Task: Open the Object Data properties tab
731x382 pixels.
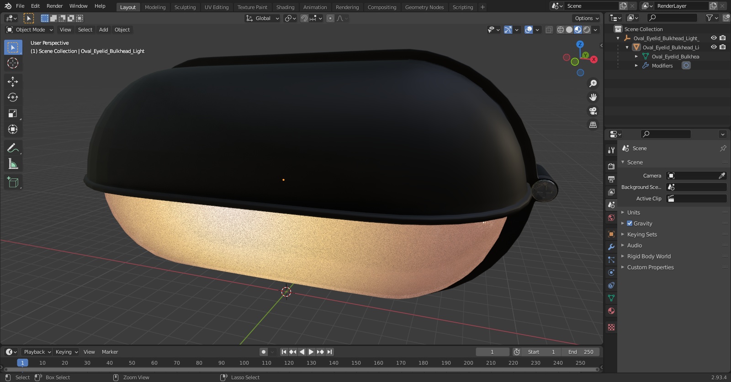Action: pos(611,298)
